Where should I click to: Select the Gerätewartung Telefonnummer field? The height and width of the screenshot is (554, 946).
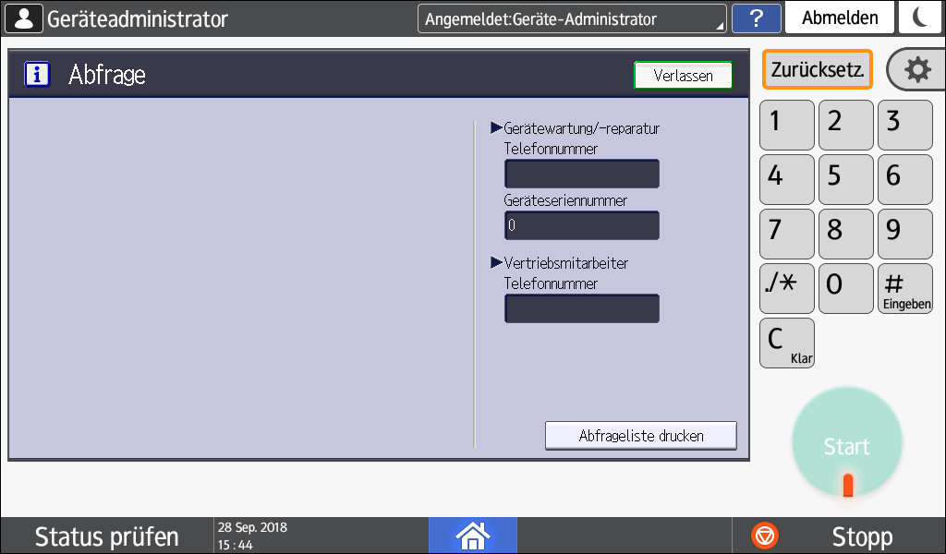point(581,174)
